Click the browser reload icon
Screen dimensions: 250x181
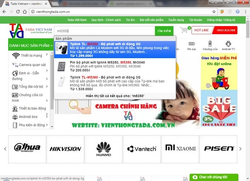pos(18,12)
